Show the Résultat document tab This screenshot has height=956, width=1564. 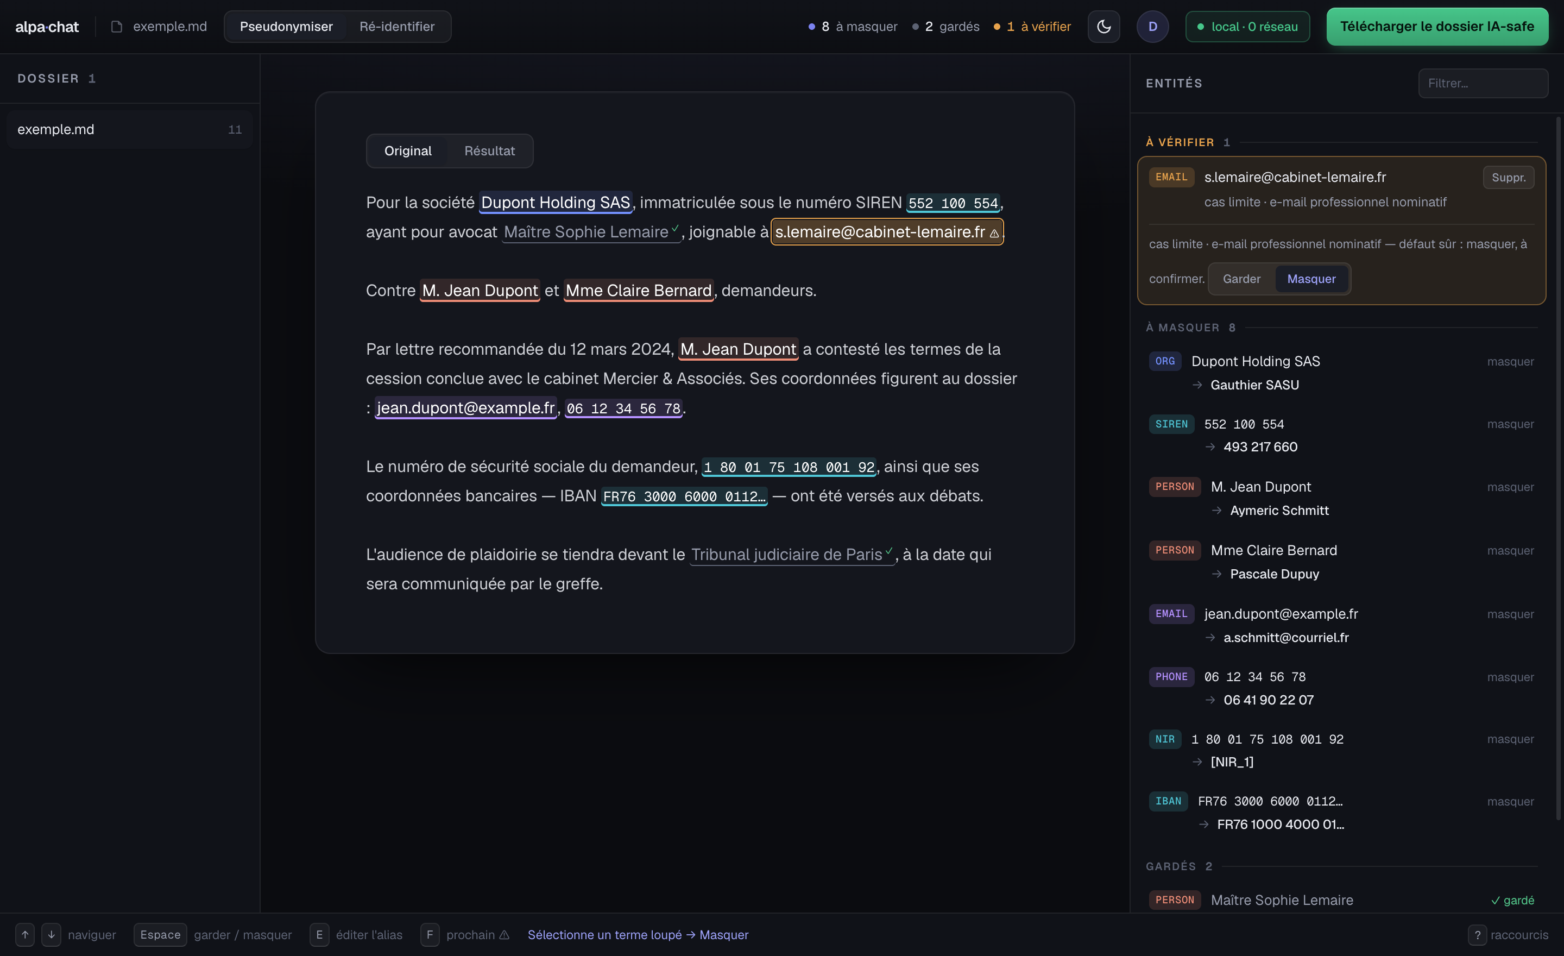(x=489, y=151)
